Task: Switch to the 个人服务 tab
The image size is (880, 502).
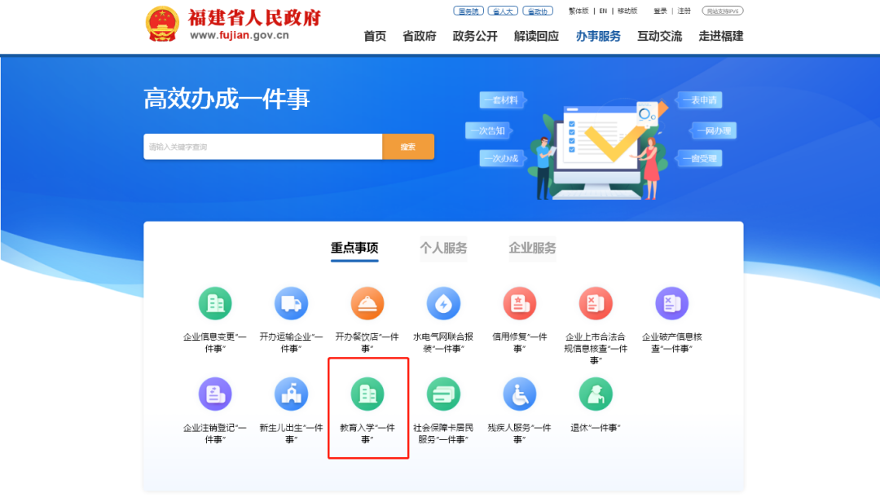Action: click(442, 249)
